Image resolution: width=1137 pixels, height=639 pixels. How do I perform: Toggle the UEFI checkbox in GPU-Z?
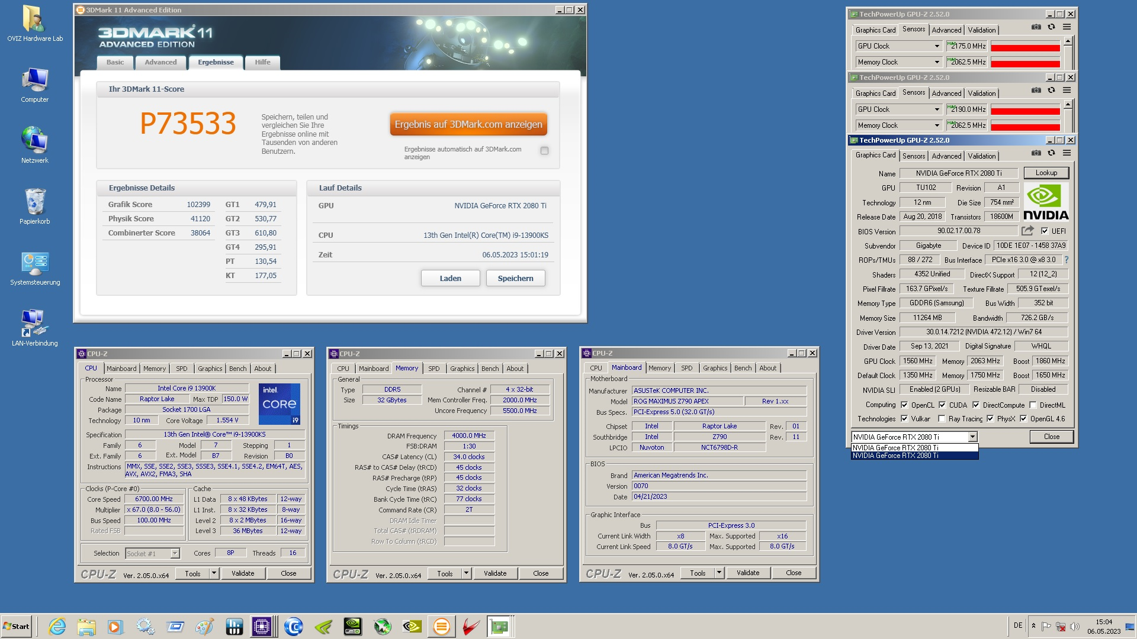click(1045, 231)
